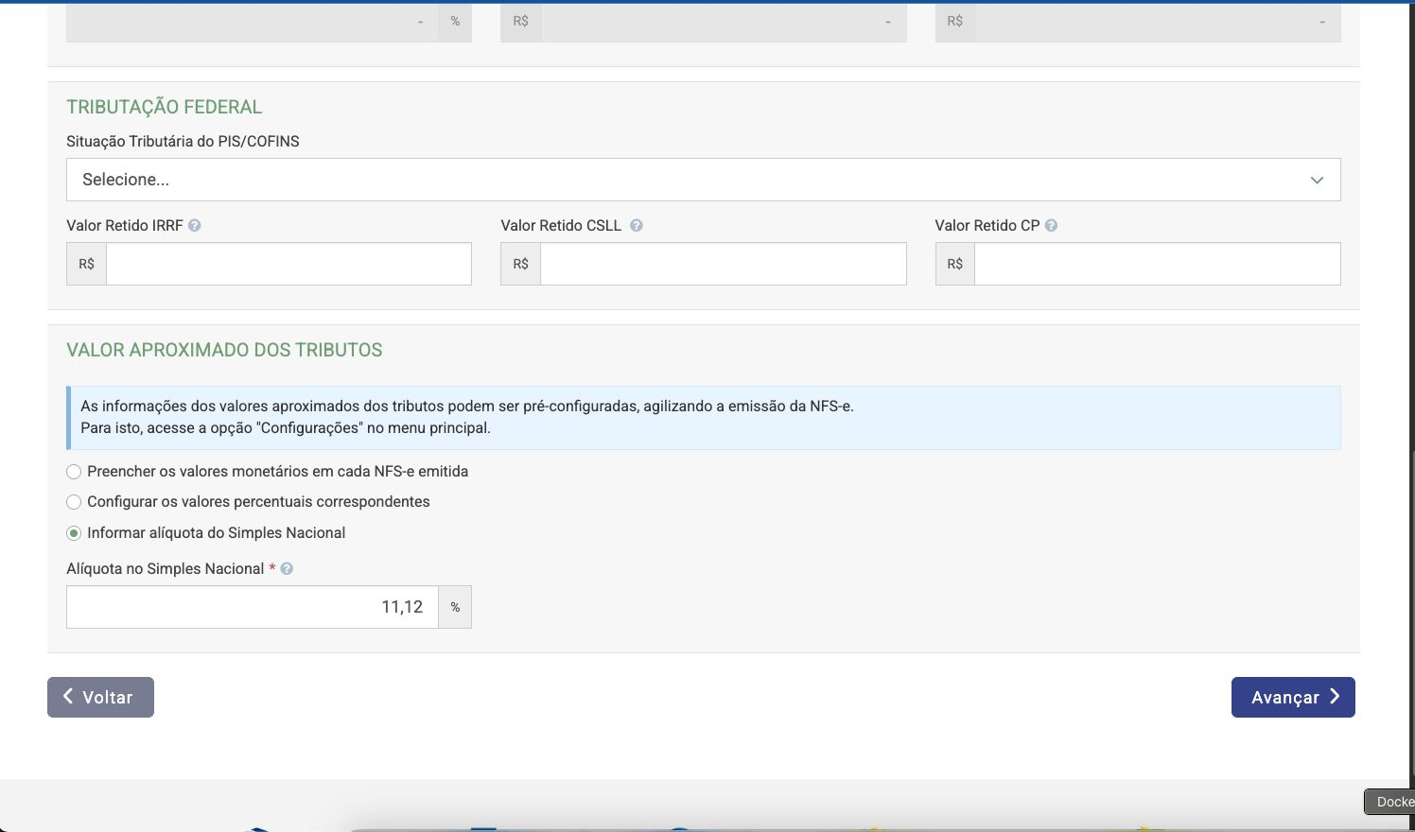Click into the Valor Retido CSLL field
Image resolution: width=1415 pixels, height=832 pixels.
click(723, 264)
